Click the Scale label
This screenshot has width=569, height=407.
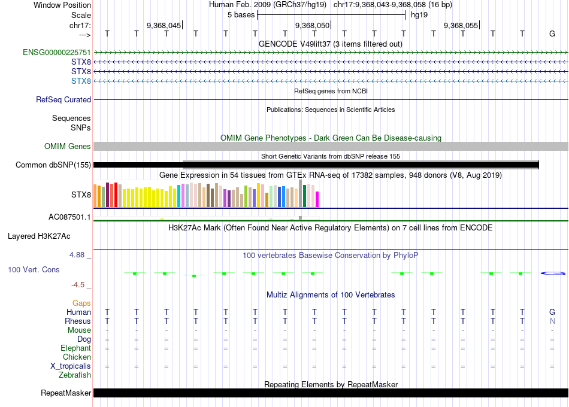click(81, 16)
